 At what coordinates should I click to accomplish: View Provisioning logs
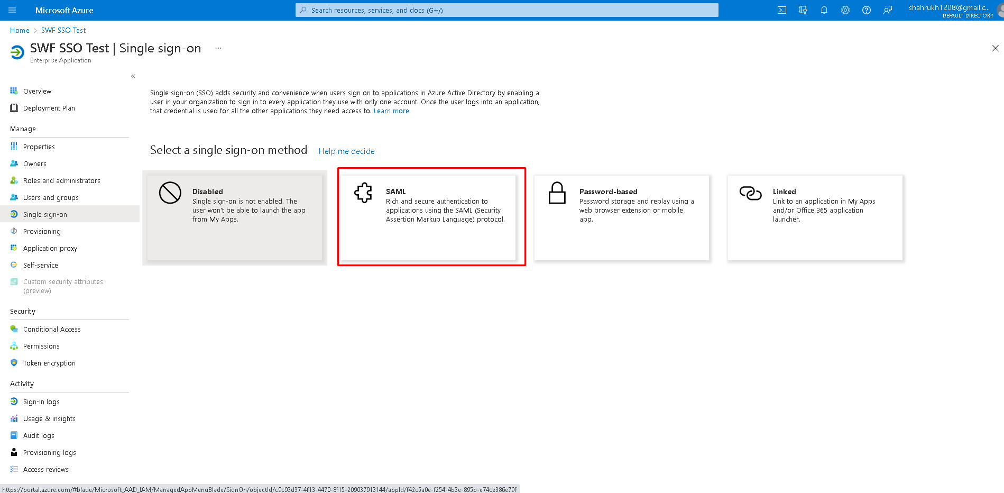[70, 452]
